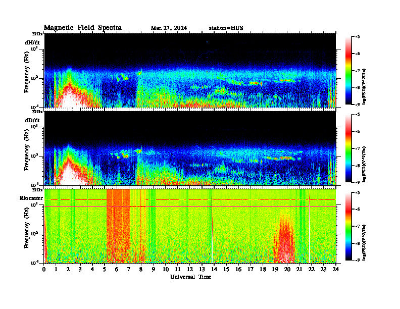Click the 'dD/dt' panel label
The height and width of the screenshot is (309, 400).
pos(32,120)
